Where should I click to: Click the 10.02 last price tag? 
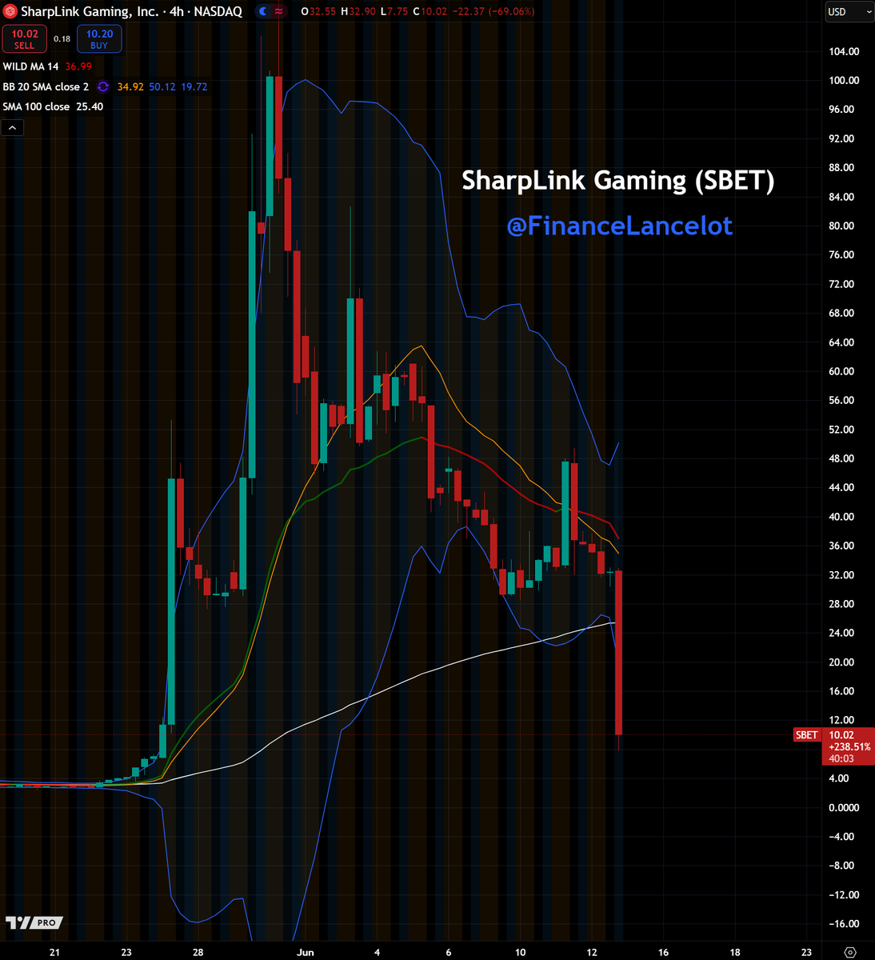pyautogui.click(x=841, y=734)
